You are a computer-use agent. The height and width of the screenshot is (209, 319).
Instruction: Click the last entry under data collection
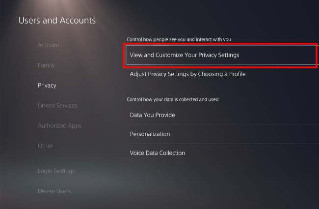point(157,153)
